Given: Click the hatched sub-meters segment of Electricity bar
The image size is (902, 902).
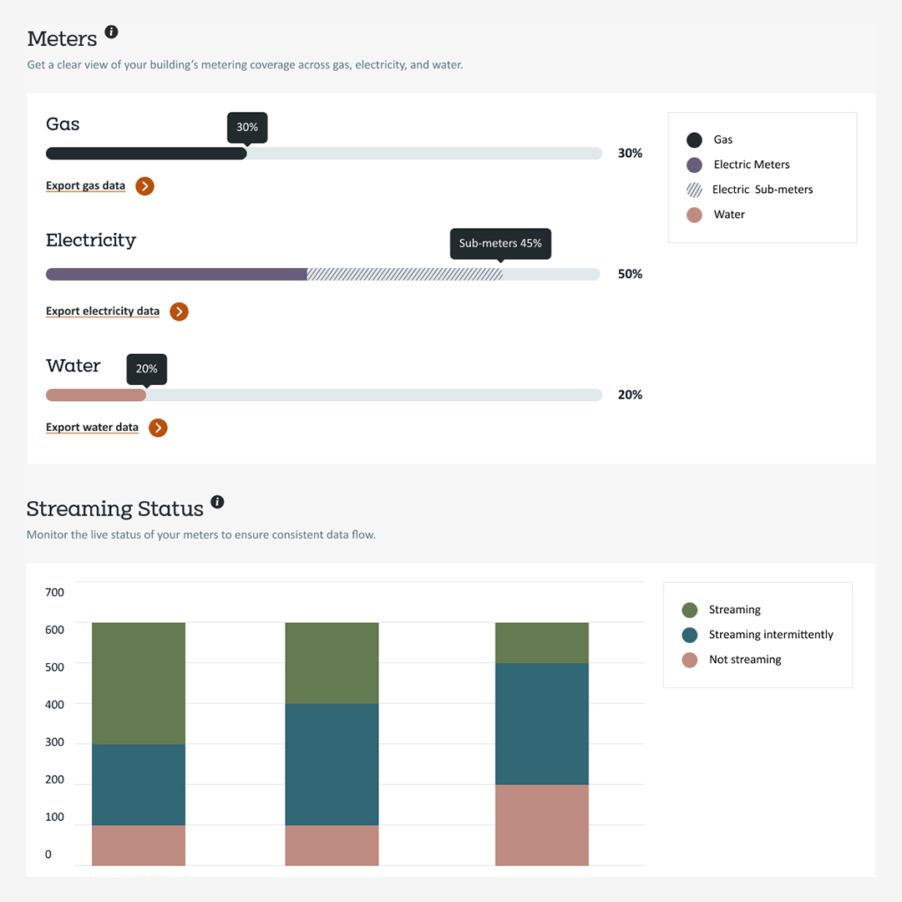Looking at the screenshot, I should tap(404, 274).
